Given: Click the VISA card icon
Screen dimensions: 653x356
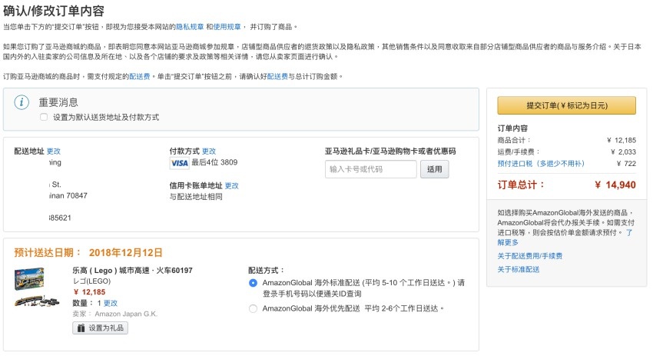Looking at the screenshot, I should click(x=179, y=163).
